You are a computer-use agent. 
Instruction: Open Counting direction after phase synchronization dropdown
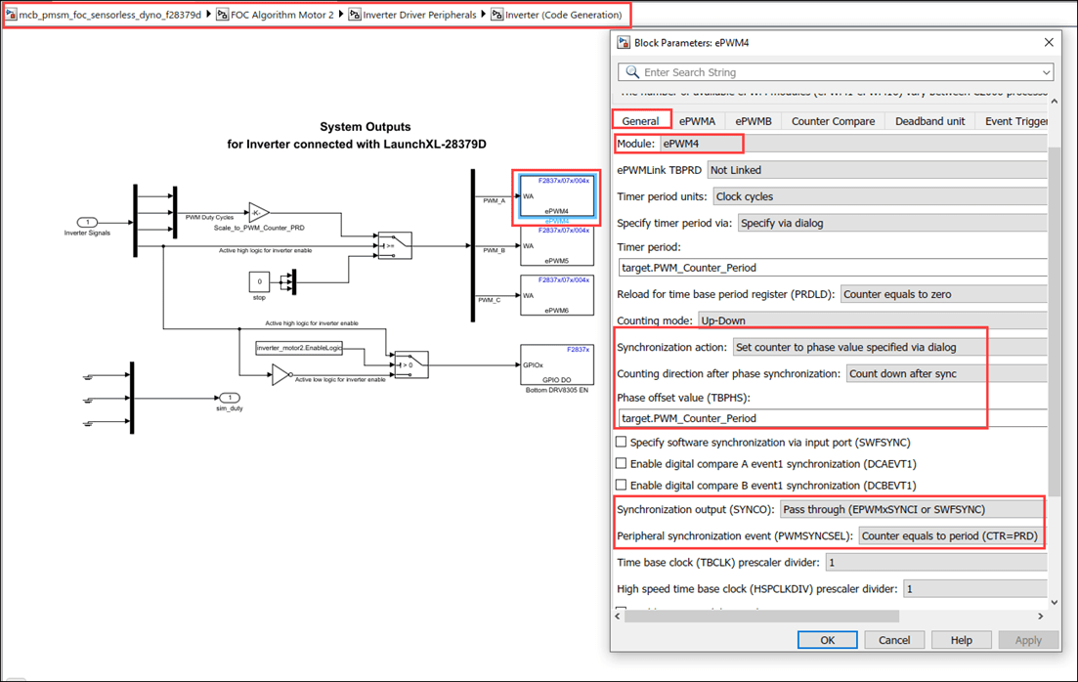tap(947, 374)
